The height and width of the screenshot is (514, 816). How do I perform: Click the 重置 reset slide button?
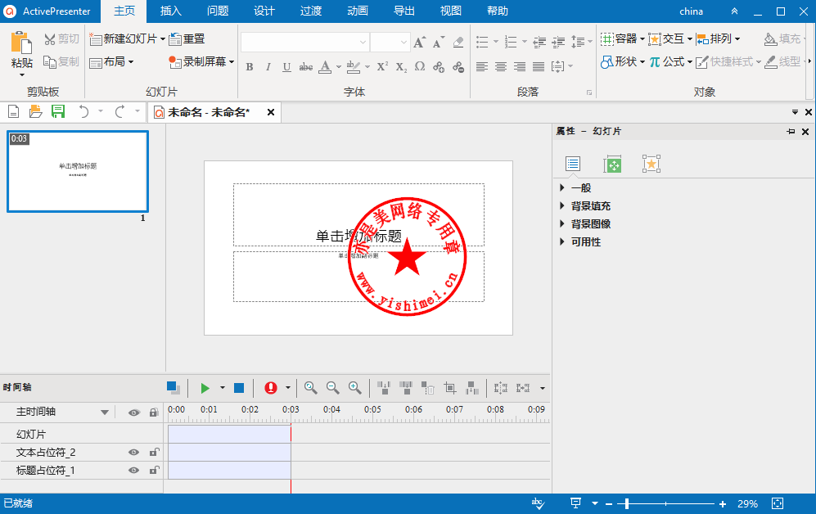[x=187, y=39]
